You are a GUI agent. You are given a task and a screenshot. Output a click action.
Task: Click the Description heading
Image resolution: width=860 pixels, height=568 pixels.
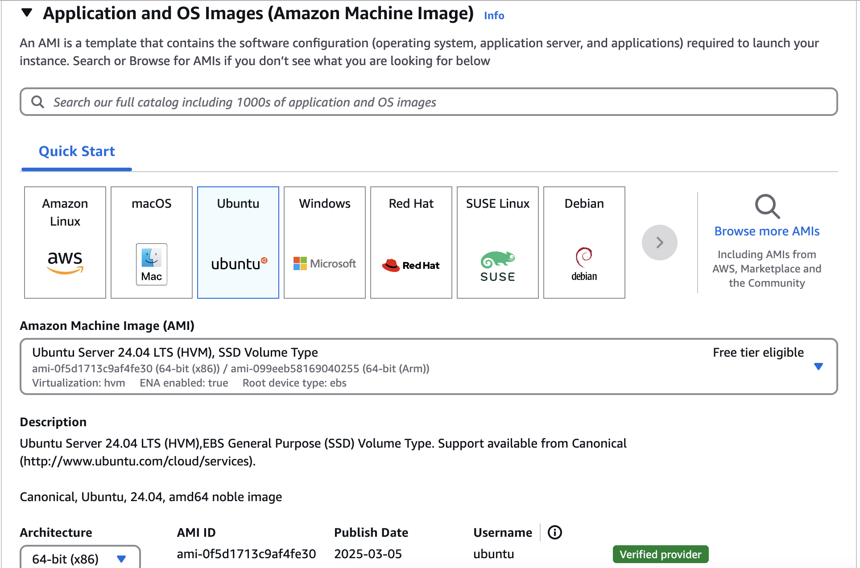point(53,422)
